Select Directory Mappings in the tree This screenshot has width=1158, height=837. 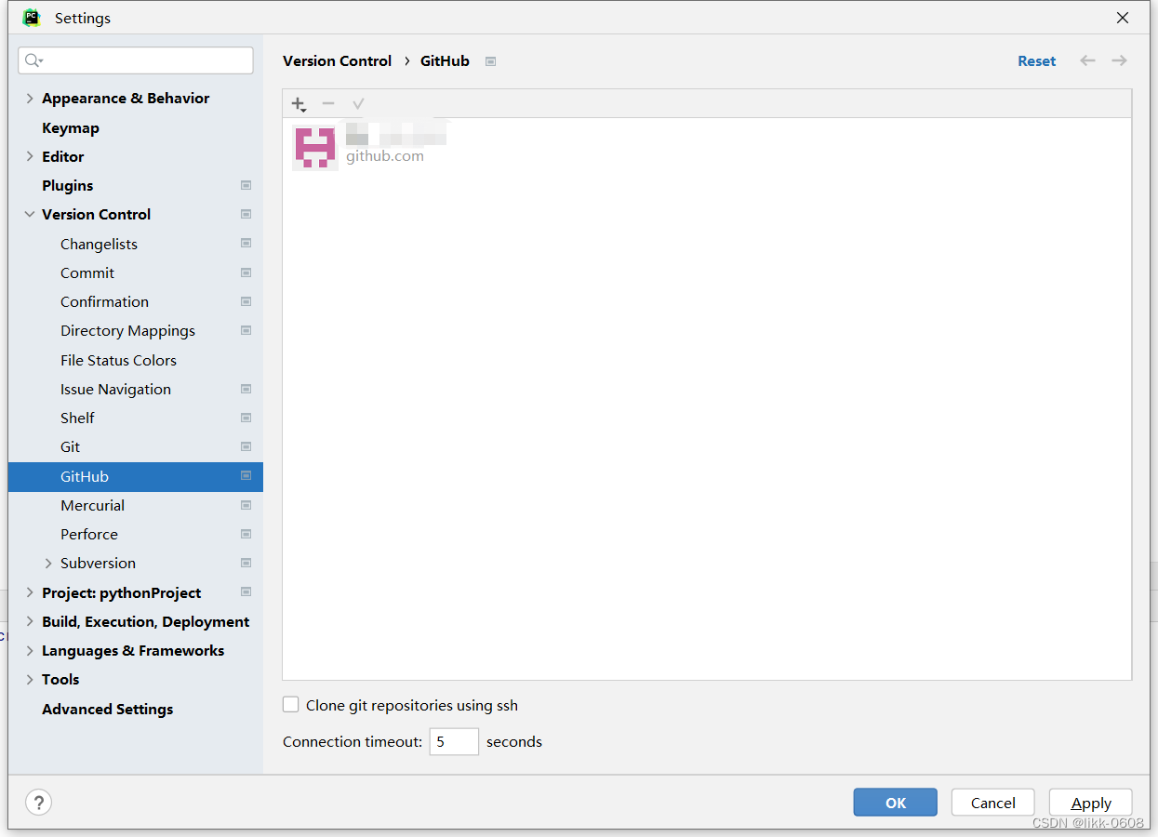pos(127,330)
